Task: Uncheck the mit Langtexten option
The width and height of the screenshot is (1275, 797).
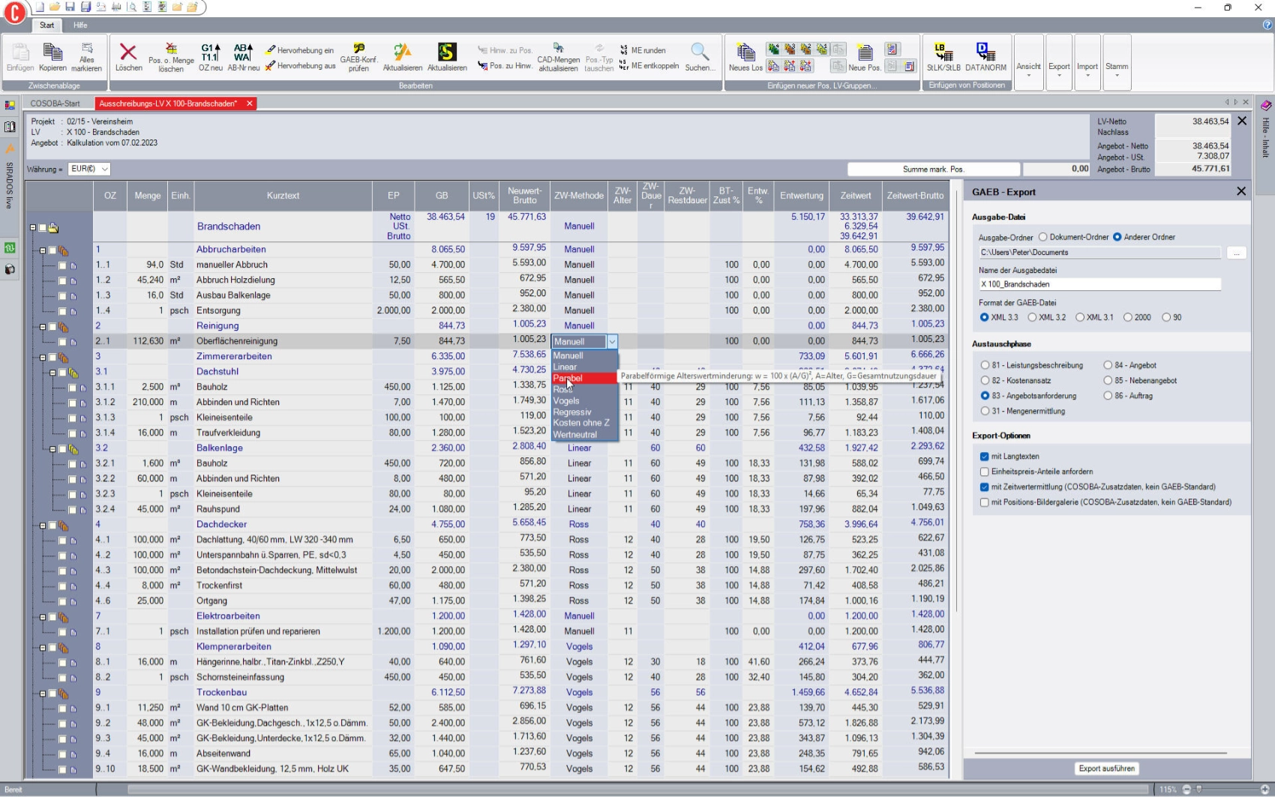Action: point(985,457)
